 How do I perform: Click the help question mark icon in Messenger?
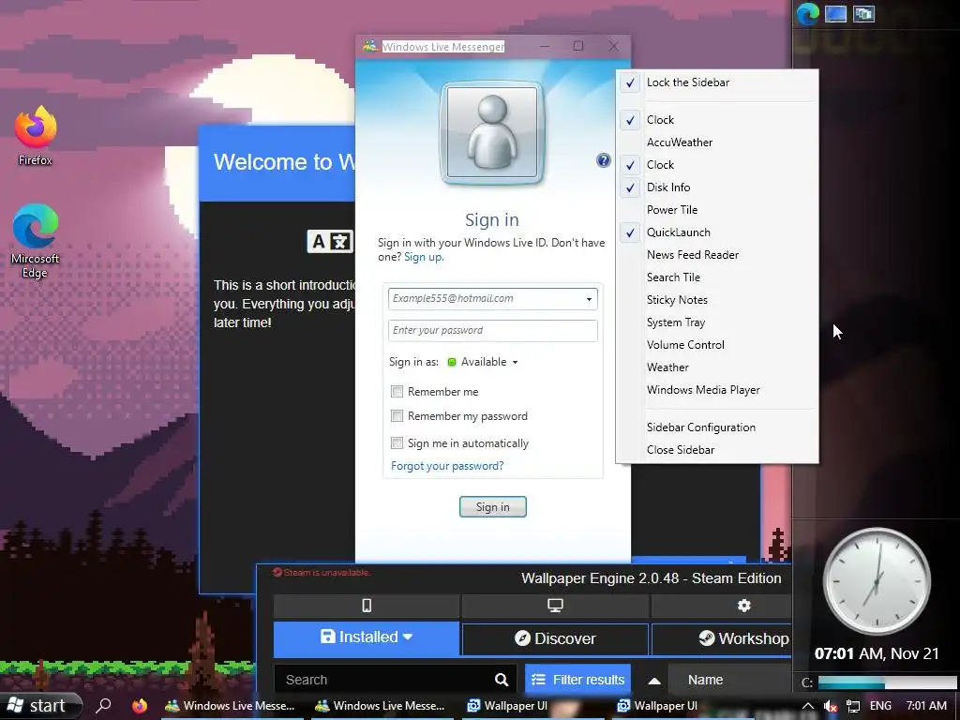[x=603, y=160]
